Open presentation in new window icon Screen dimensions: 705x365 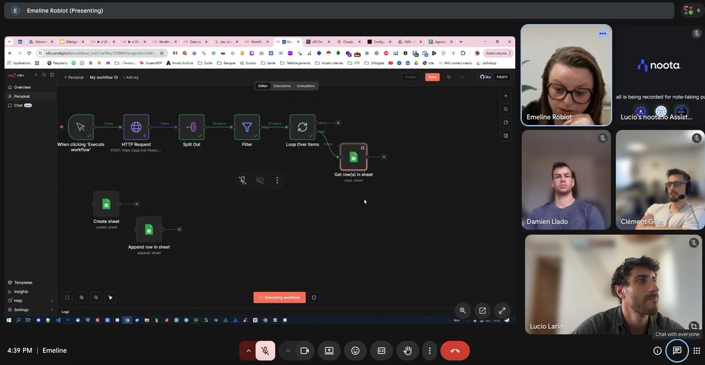click(x=482, y=310)
